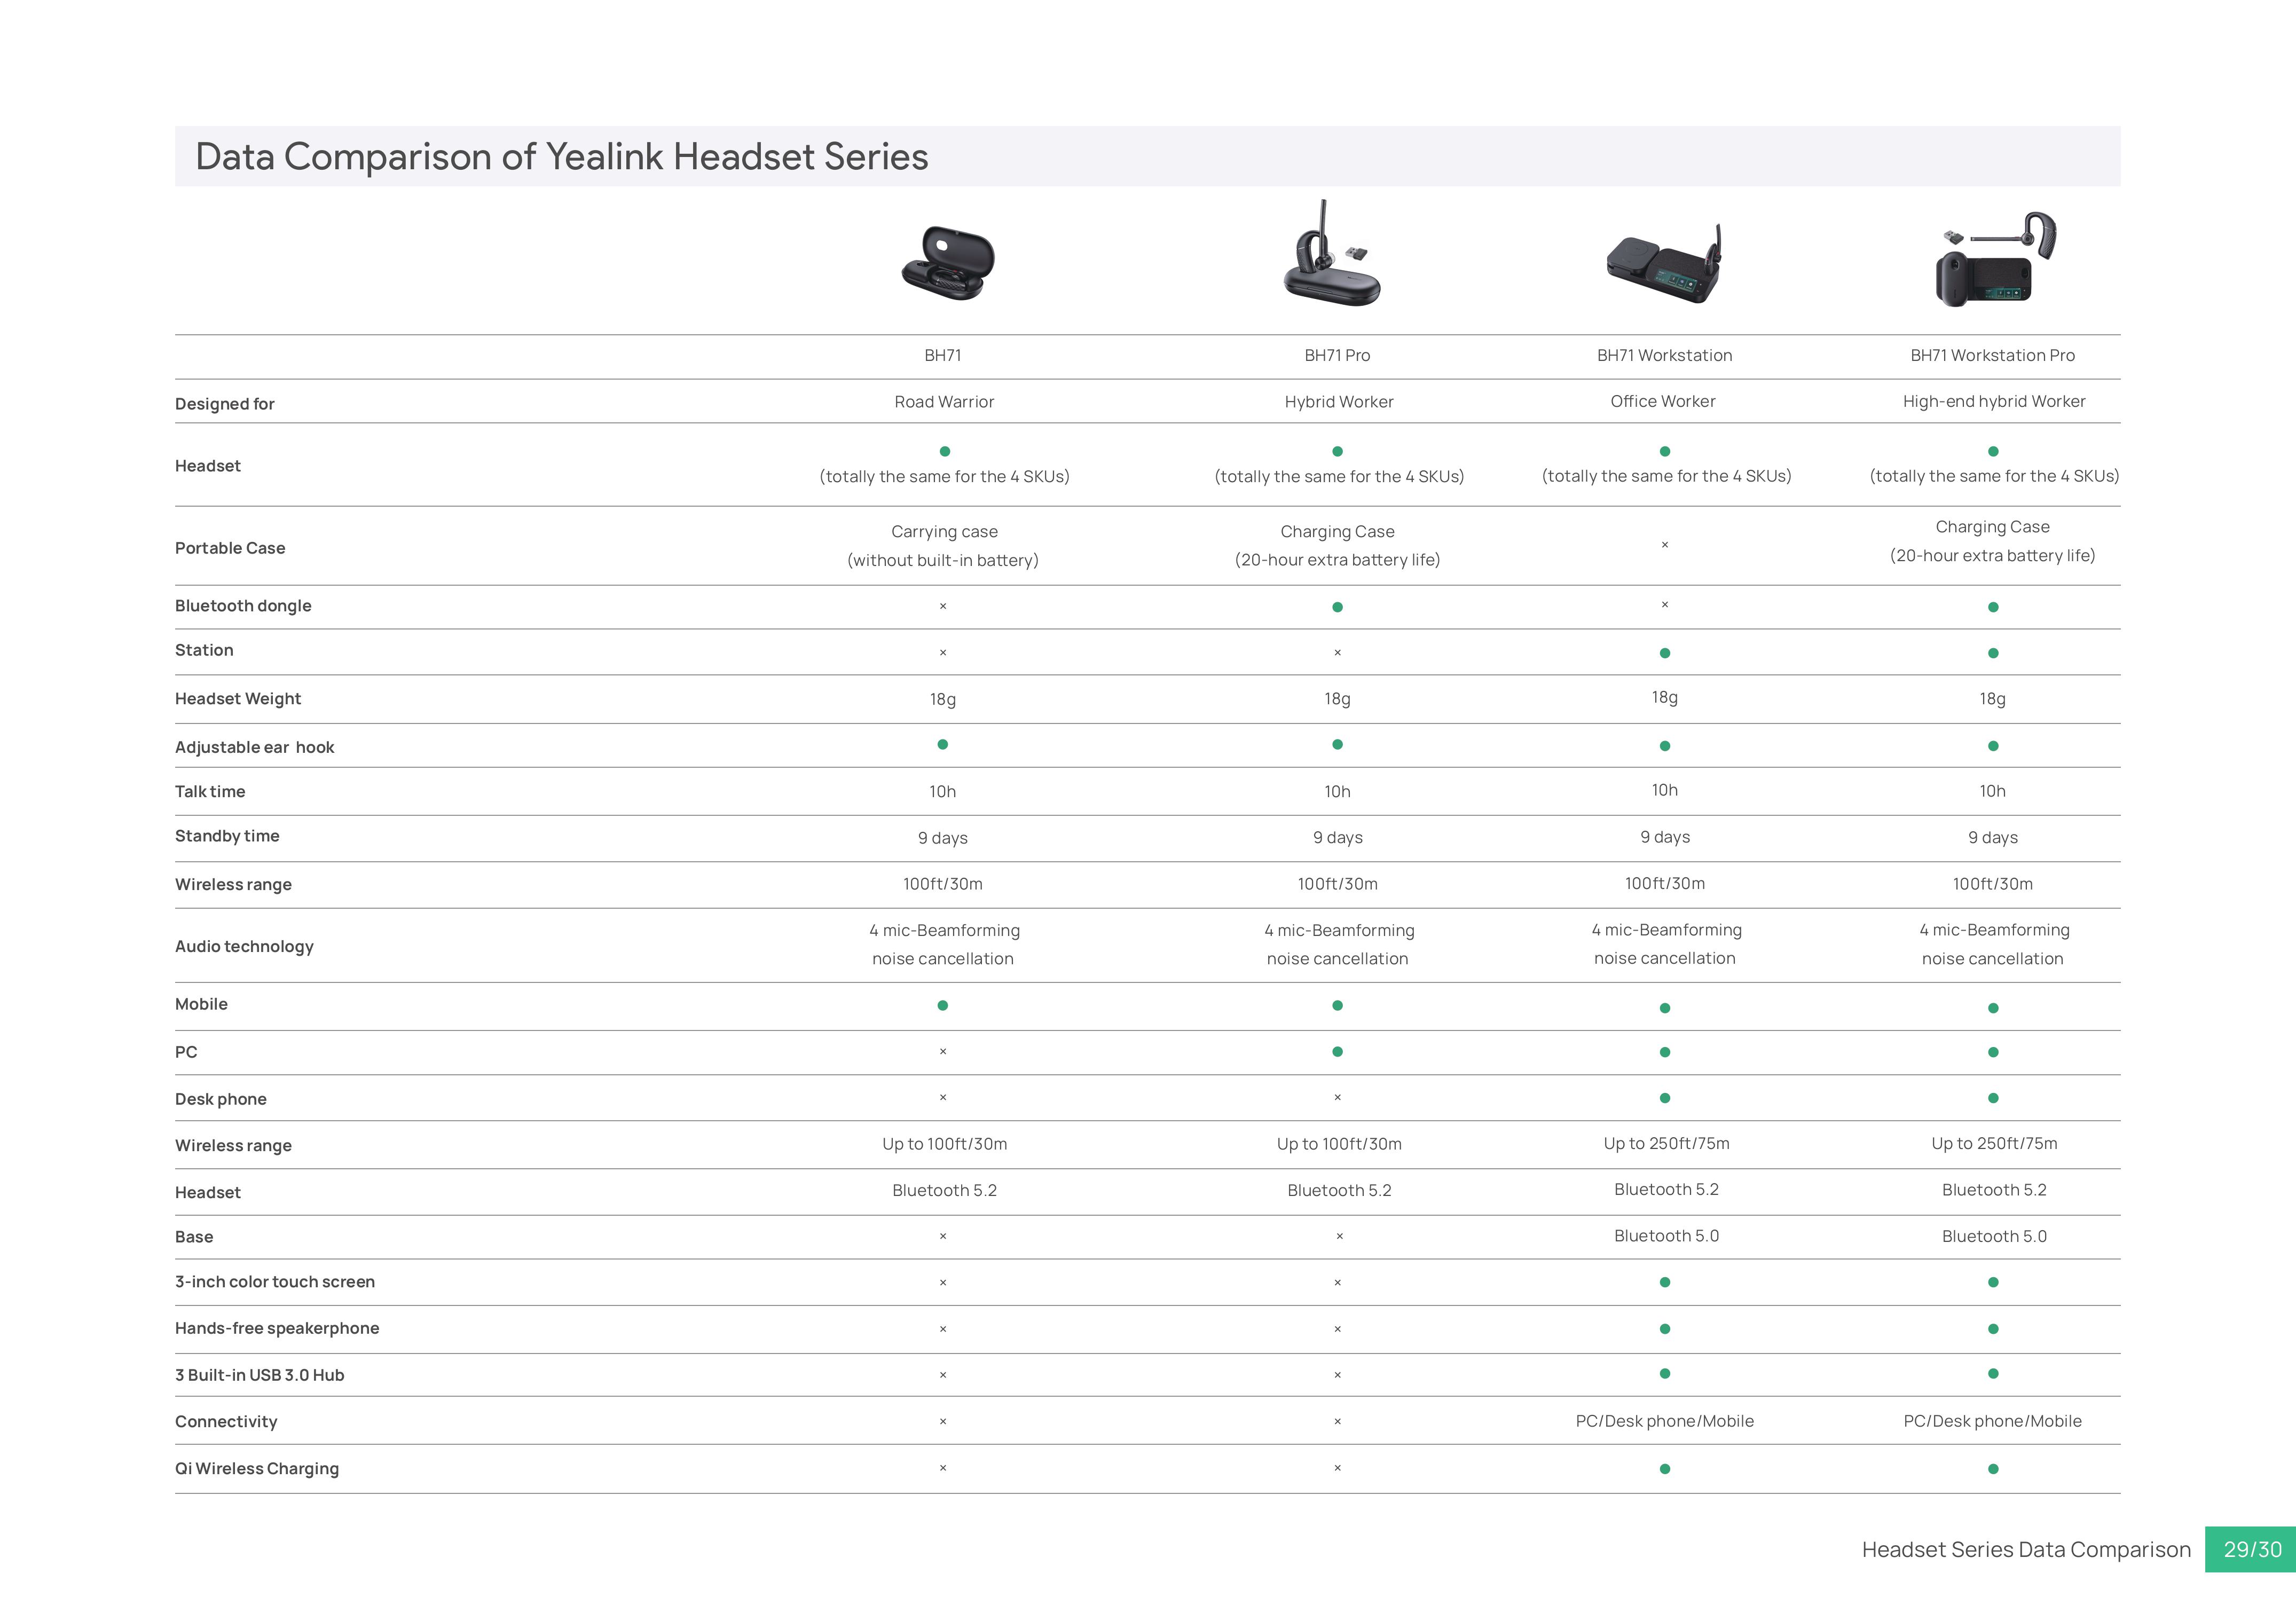Click the Hands-free speakerphone row label

click(277, 1329)
